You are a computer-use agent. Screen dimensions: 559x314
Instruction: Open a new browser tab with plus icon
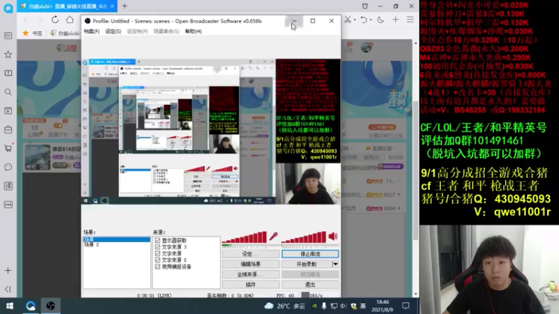pyautogui.click(x=124, y=6)
